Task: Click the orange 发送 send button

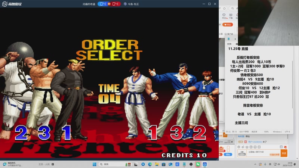Action: (x=284, y=153)
